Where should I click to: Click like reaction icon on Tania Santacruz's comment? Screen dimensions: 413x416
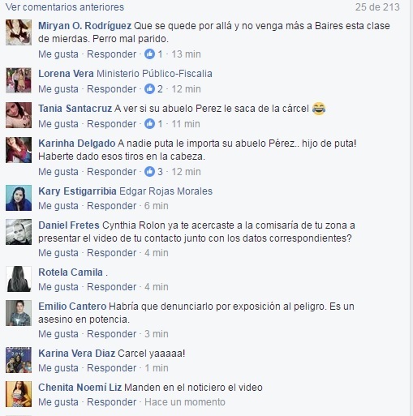click(x=149, y=124)
